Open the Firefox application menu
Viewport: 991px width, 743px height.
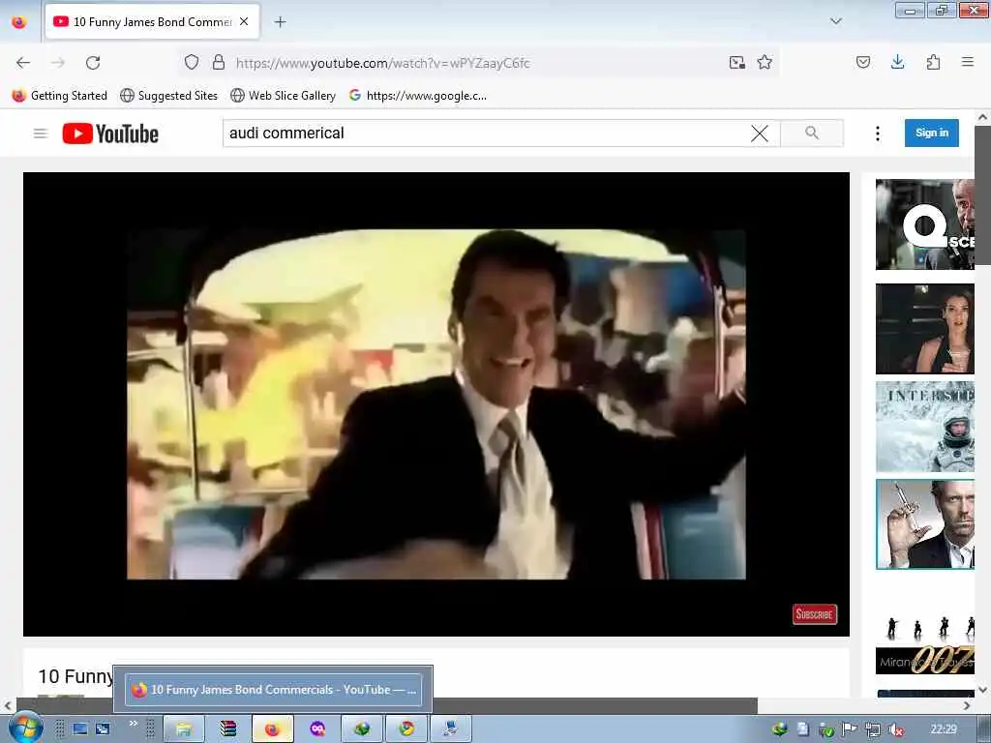(x=968, y=62)
